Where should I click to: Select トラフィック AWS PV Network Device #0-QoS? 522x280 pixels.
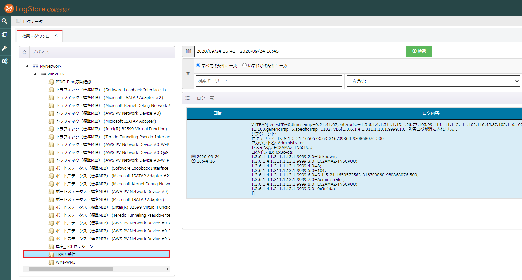(x=113, y=152)
